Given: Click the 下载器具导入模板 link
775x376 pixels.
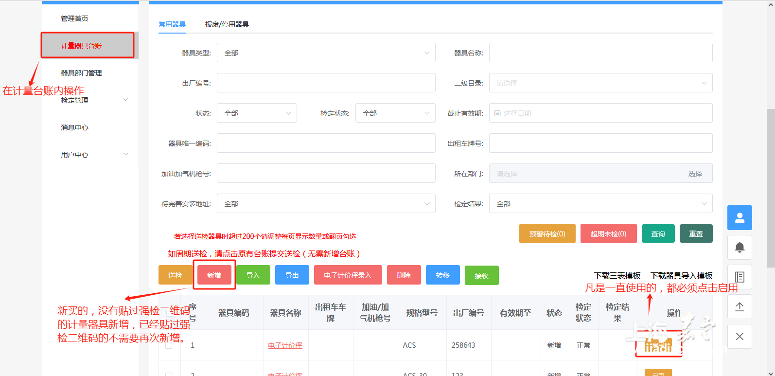Looking at the screenshot, I should pyautogui.click(x=681, y=276).
